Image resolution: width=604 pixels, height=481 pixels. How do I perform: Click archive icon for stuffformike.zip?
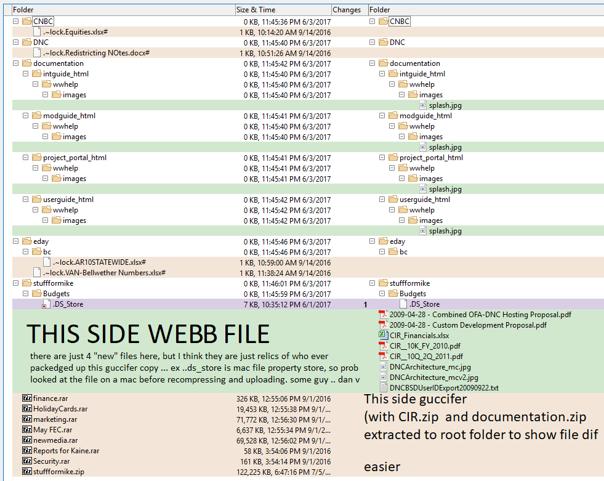click(x=27, y=471)
